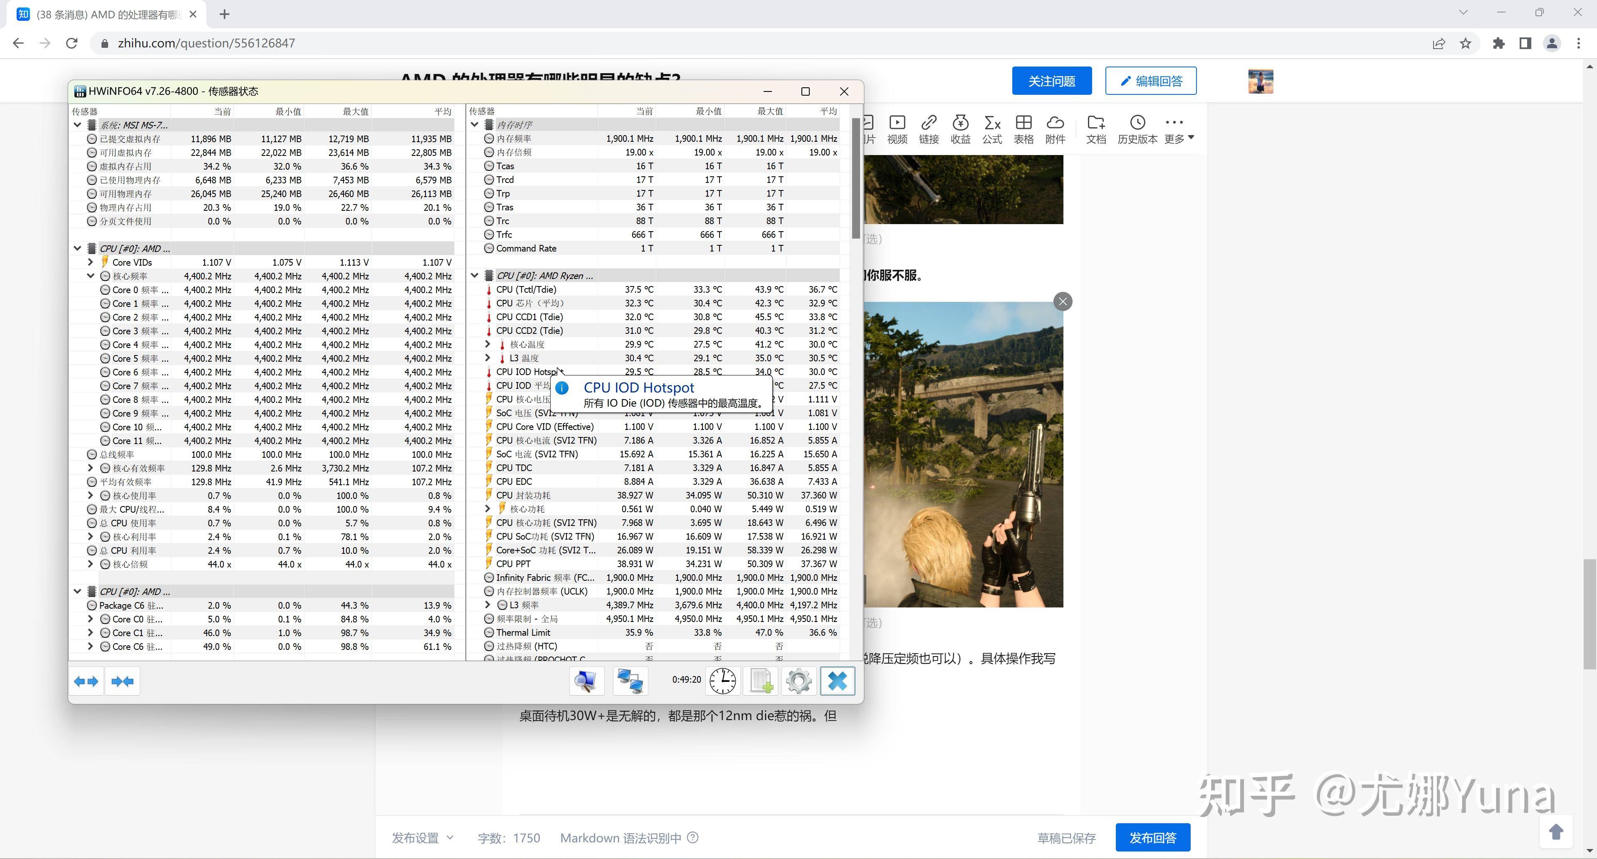Reload the browser page
The width and height of the screenshot is (1597, 859).
(x=72, y=43)
